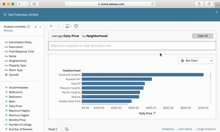Click the Diamond Heights bar
This screenshot has width=220, height=132.
click(142, 75)
